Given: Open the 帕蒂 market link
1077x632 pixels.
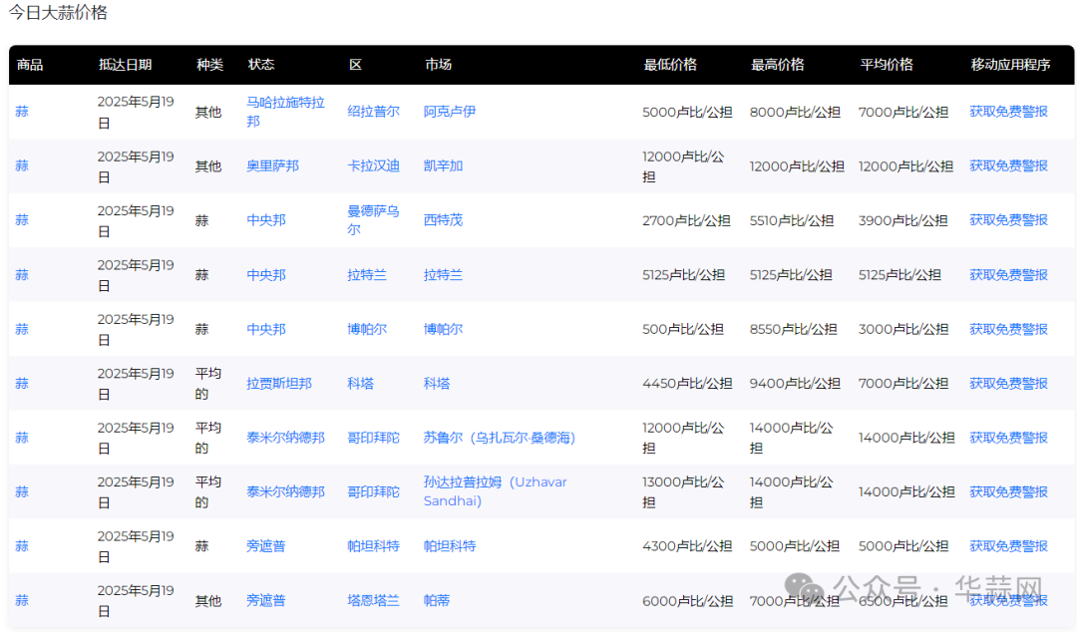Looking at the screenshot, I should 436,600.
